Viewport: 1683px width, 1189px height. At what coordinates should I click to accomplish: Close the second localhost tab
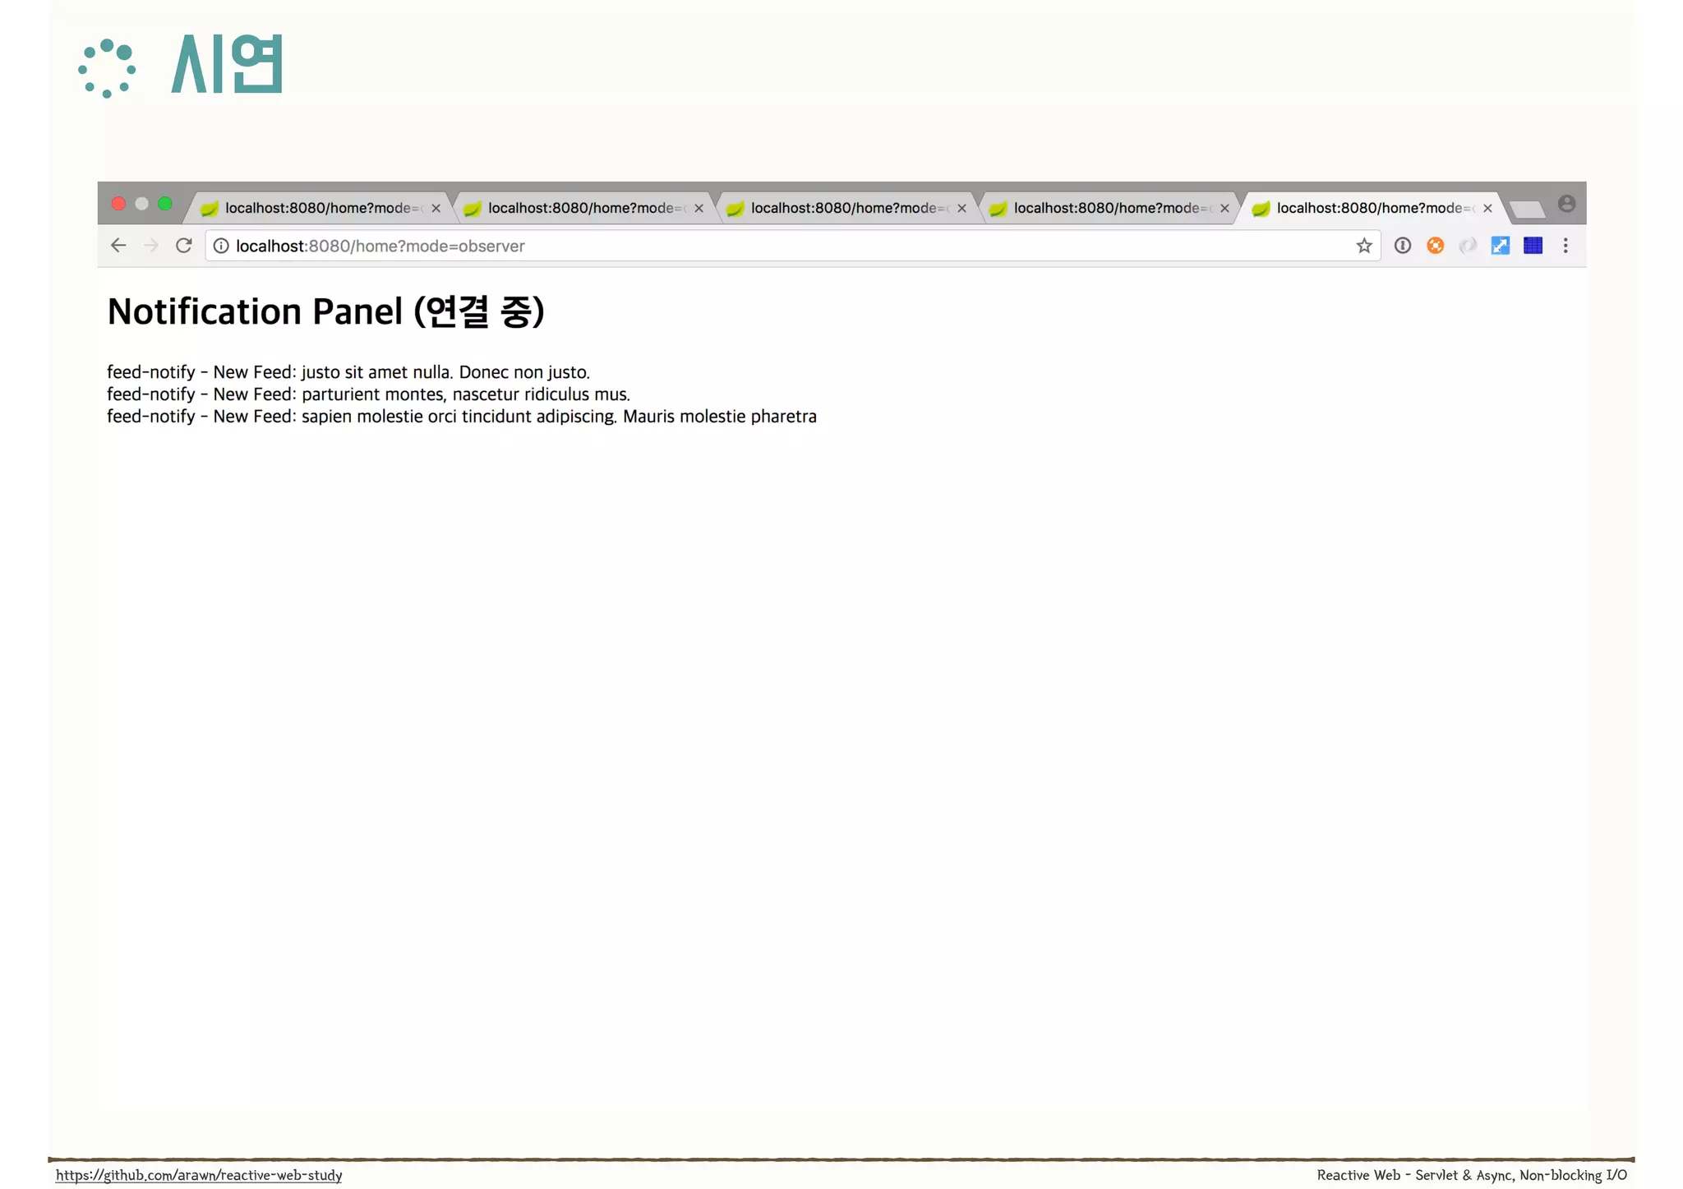tap(699, 209)
